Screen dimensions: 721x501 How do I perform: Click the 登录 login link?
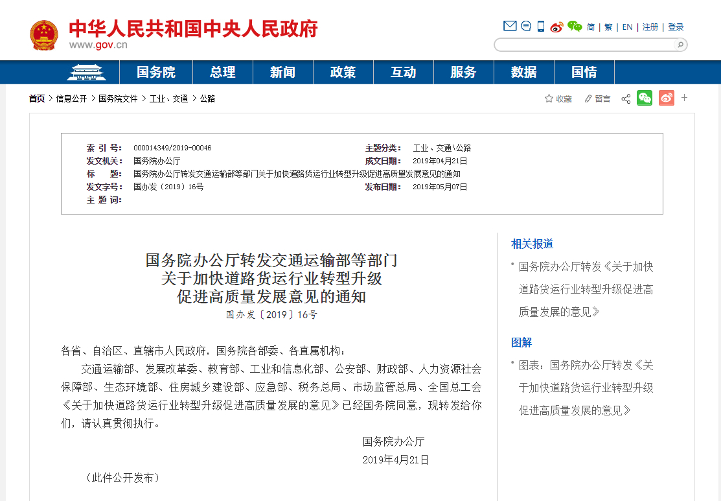pos(676,27)
